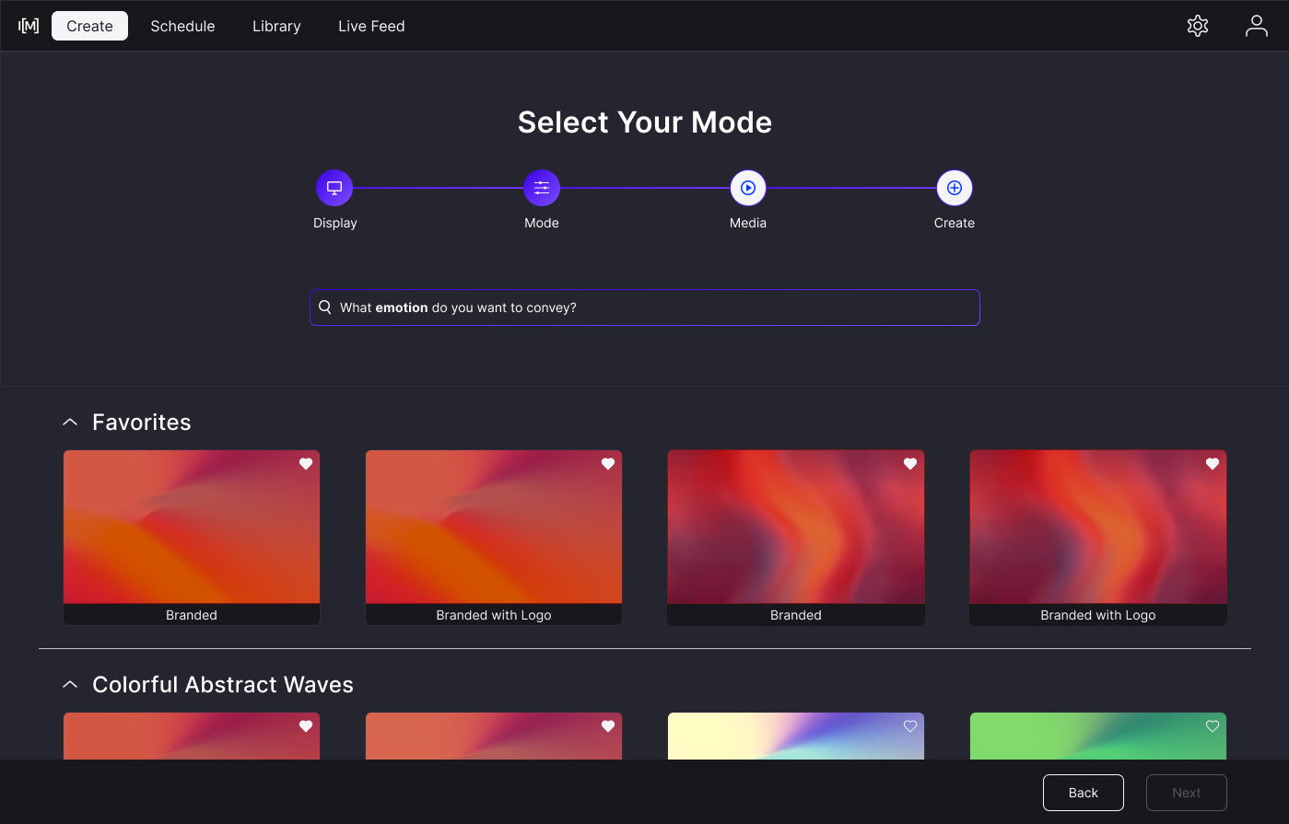Unfavorite the red wave Branded with Logo card
Screen dimensions: 1289x824
click(1213, 464)
